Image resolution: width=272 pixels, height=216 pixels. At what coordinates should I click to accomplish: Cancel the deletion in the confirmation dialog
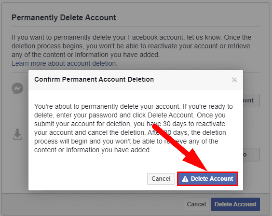[161, 179]
